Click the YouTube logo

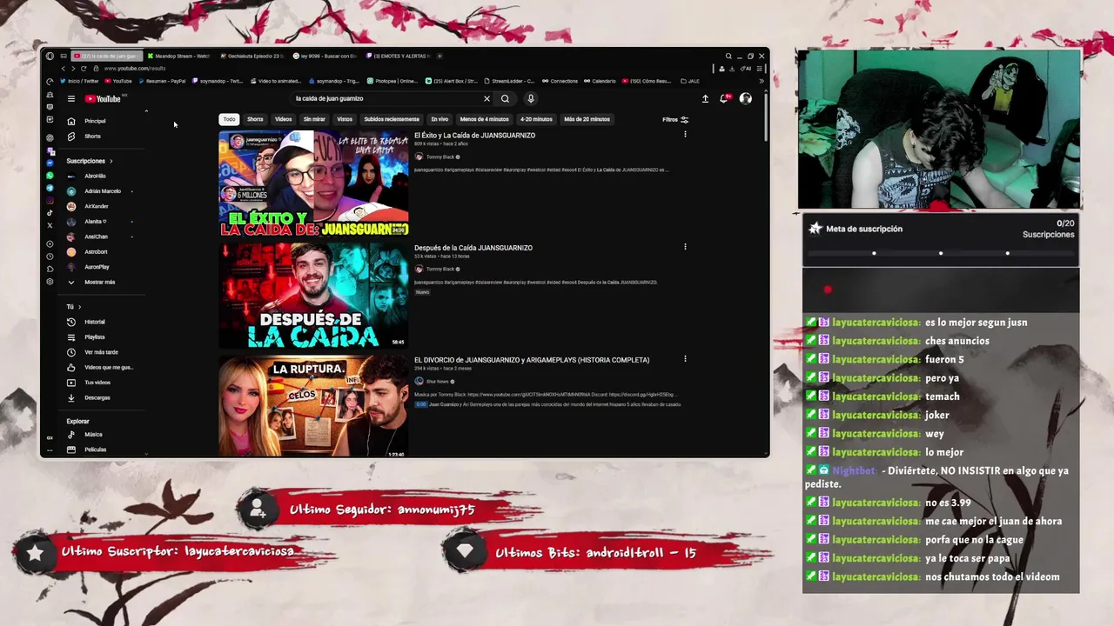[103, 99]
